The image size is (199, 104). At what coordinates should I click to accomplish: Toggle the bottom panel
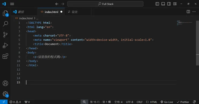[x=163, y=4]
